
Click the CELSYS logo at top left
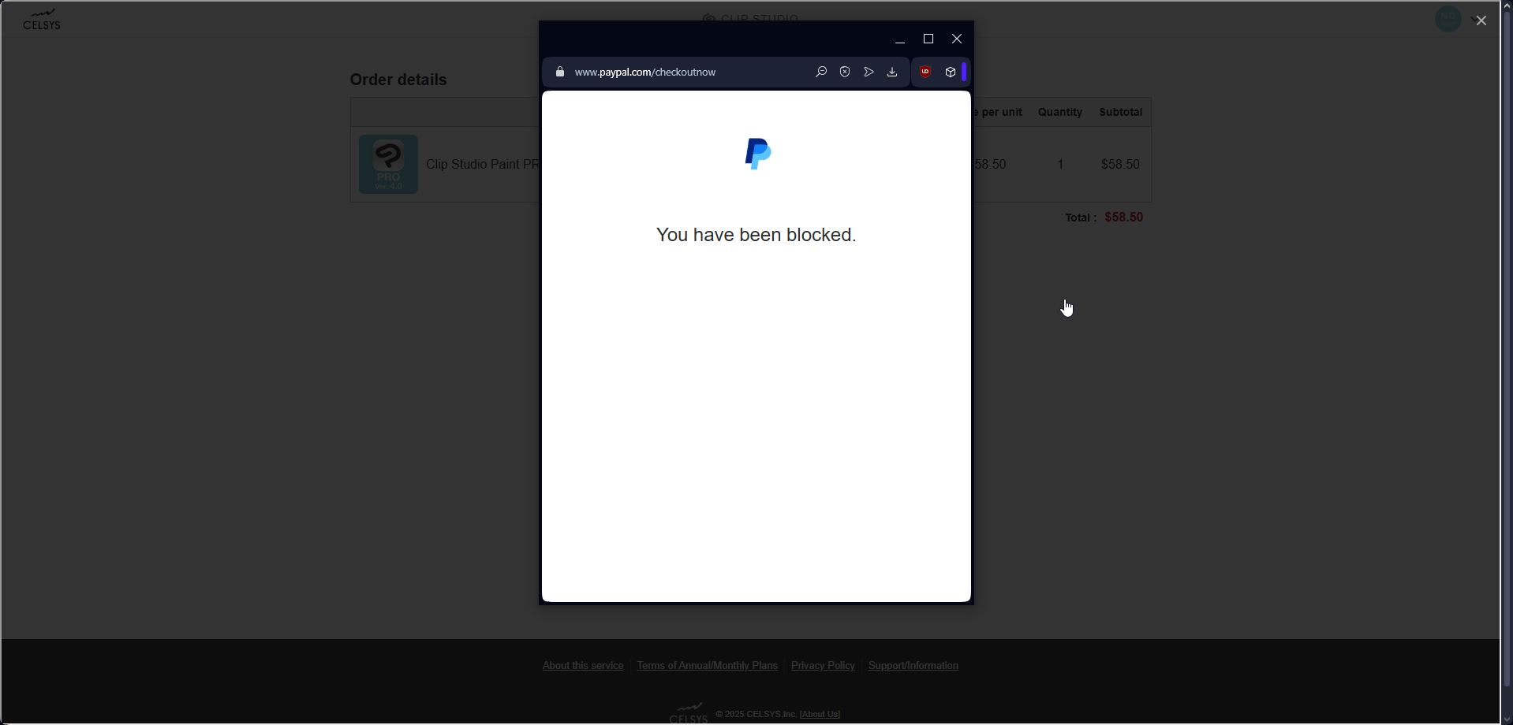point(42,20)
